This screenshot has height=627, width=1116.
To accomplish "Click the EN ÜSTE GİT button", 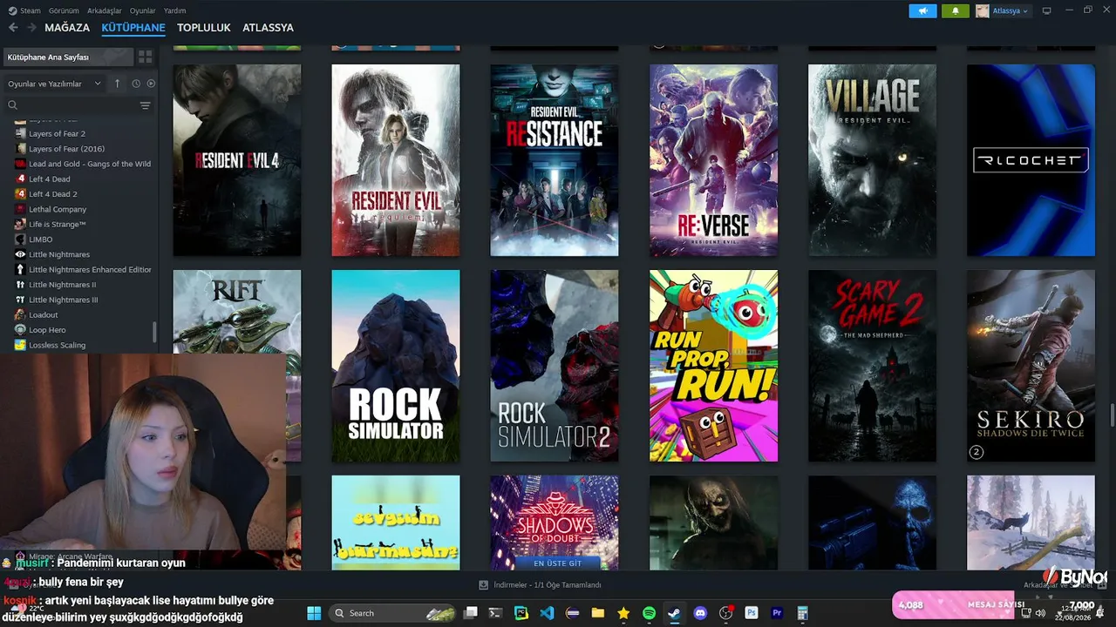I will point(557,563).
